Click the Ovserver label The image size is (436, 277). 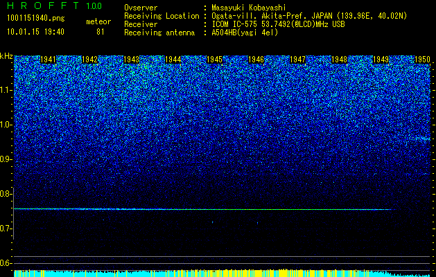tap(141, 8)
